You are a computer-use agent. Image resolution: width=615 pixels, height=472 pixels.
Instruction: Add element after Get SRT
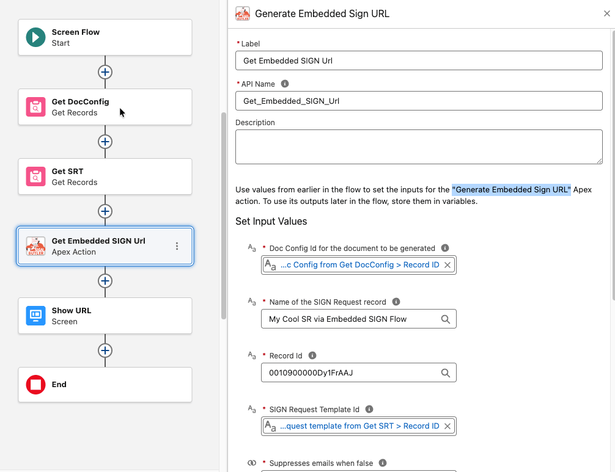(105, 211)
